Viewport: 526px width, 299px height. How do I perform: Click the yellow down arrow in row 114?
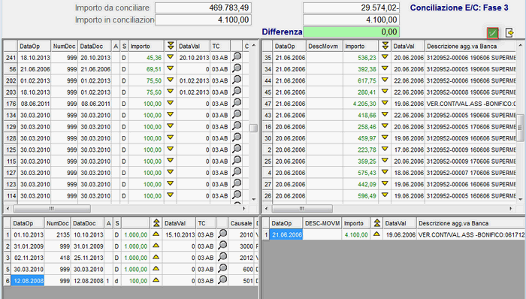click(x=171, y=195)
